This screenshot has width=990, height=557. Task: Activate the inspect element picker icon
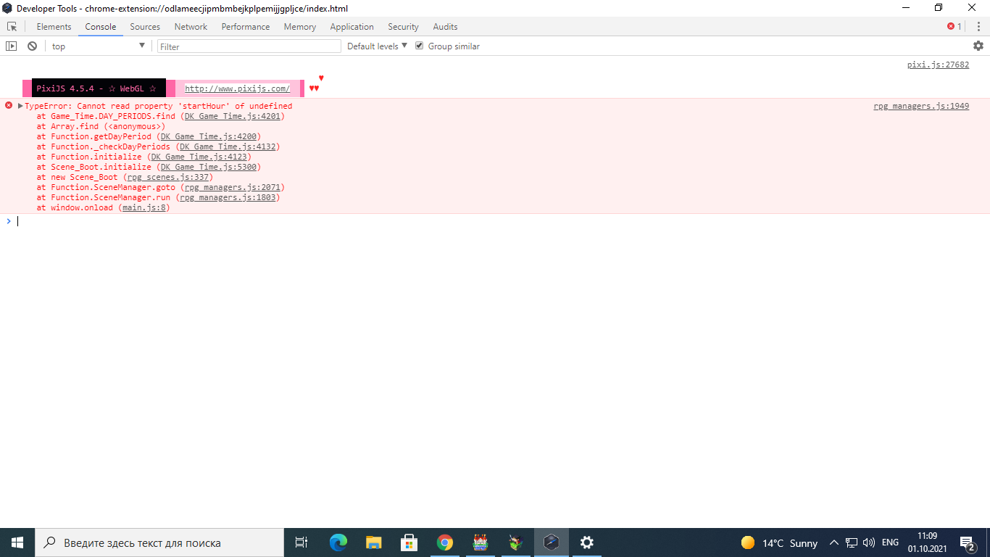12,27
